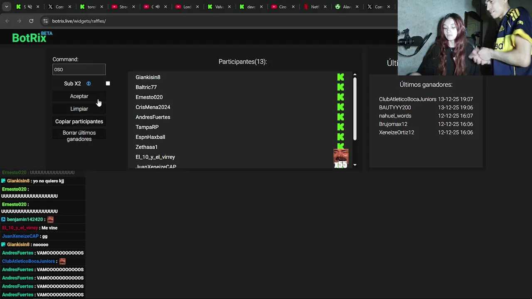This screenshot has width=532, height=299.
Task: Click chat message 'yo no quiero kjj'
Action: point(48,181)
